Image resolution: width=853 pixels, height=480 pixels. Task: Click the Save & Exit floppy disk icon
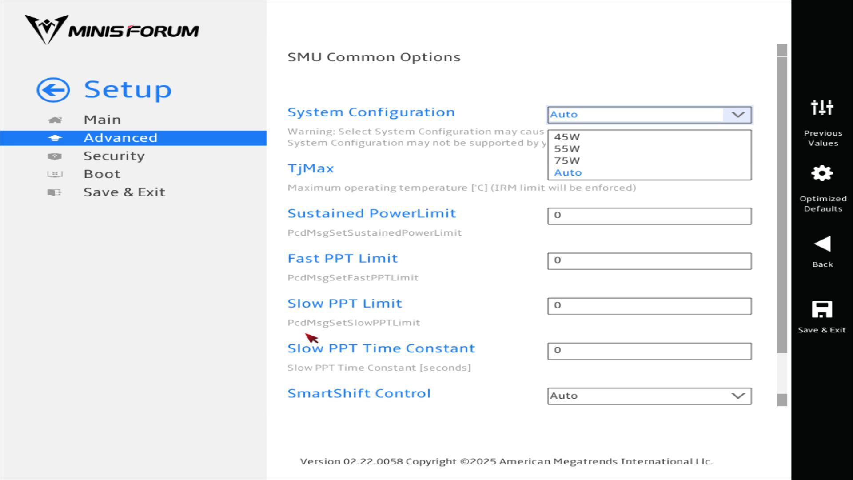pyautogui.click(x=822, y=309)
